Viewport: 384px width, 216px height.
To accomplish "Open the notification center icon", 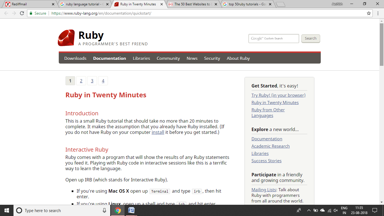I will (x=374, y=210).
